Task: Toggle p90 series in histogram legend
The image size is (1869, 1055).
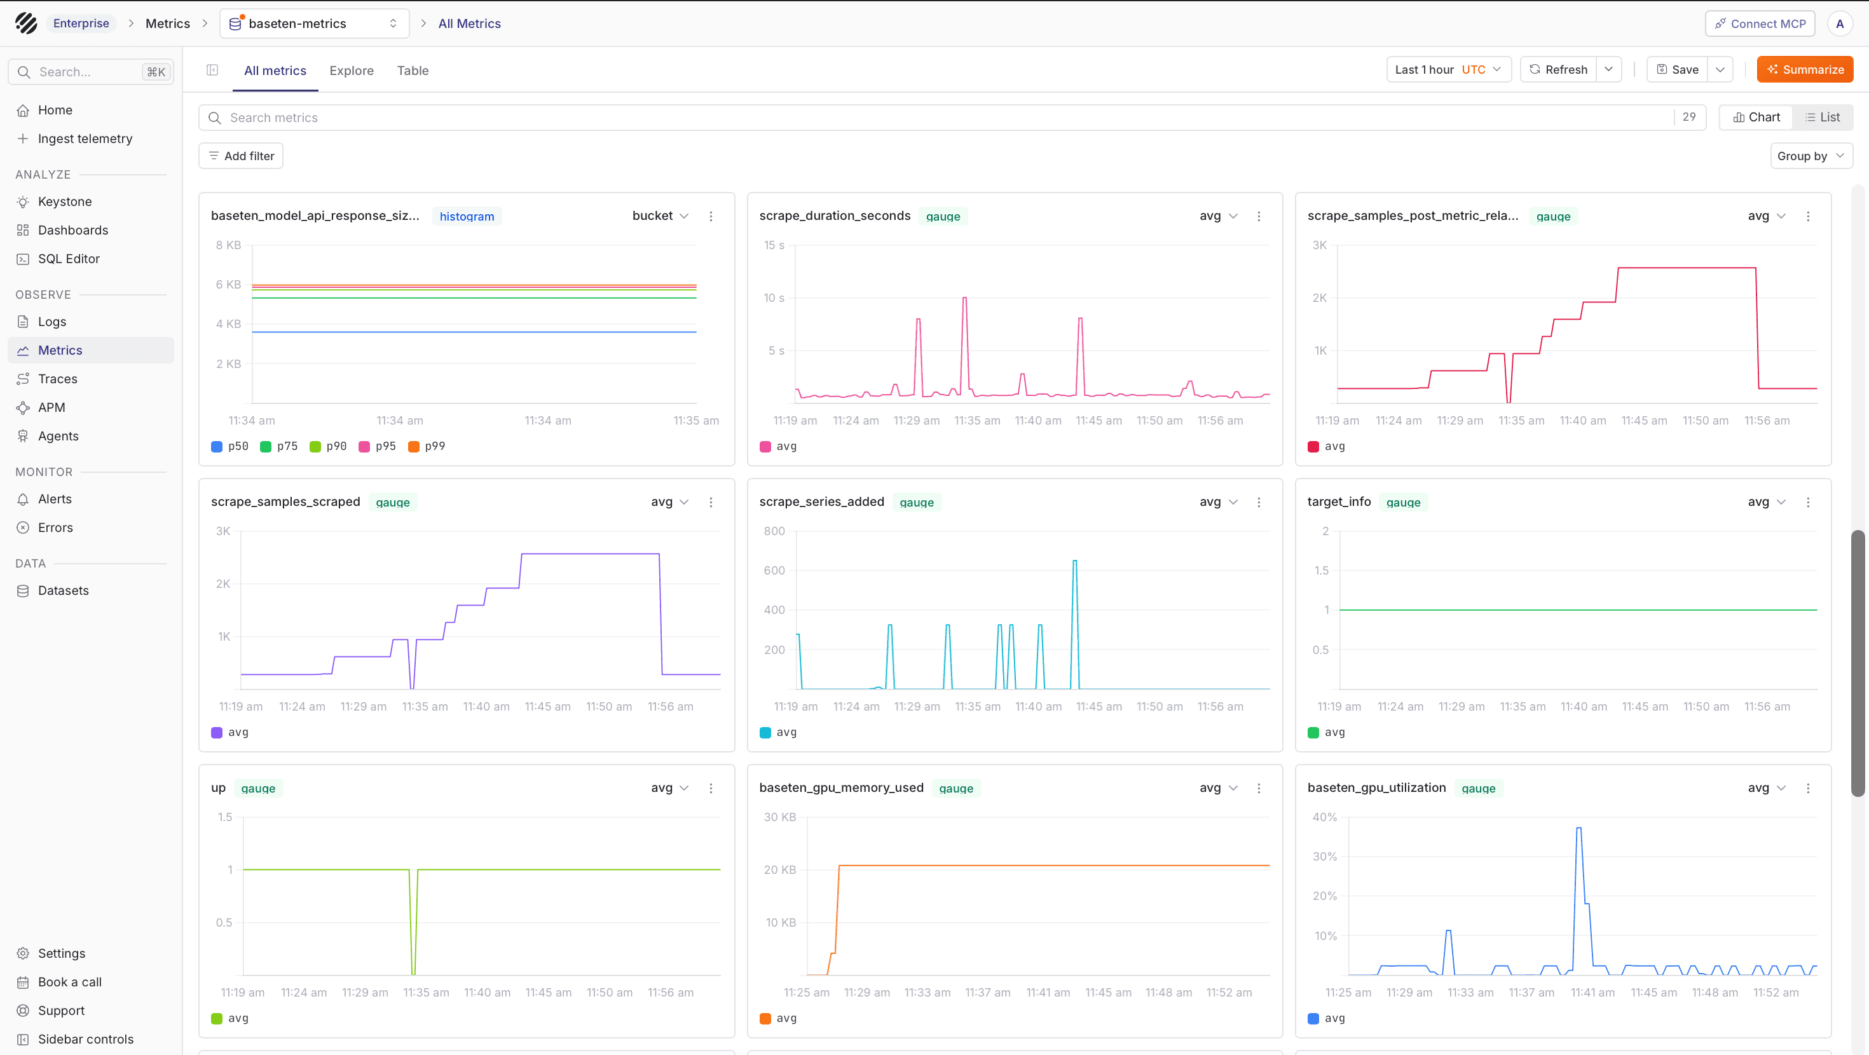Action: tap(328, 446)
